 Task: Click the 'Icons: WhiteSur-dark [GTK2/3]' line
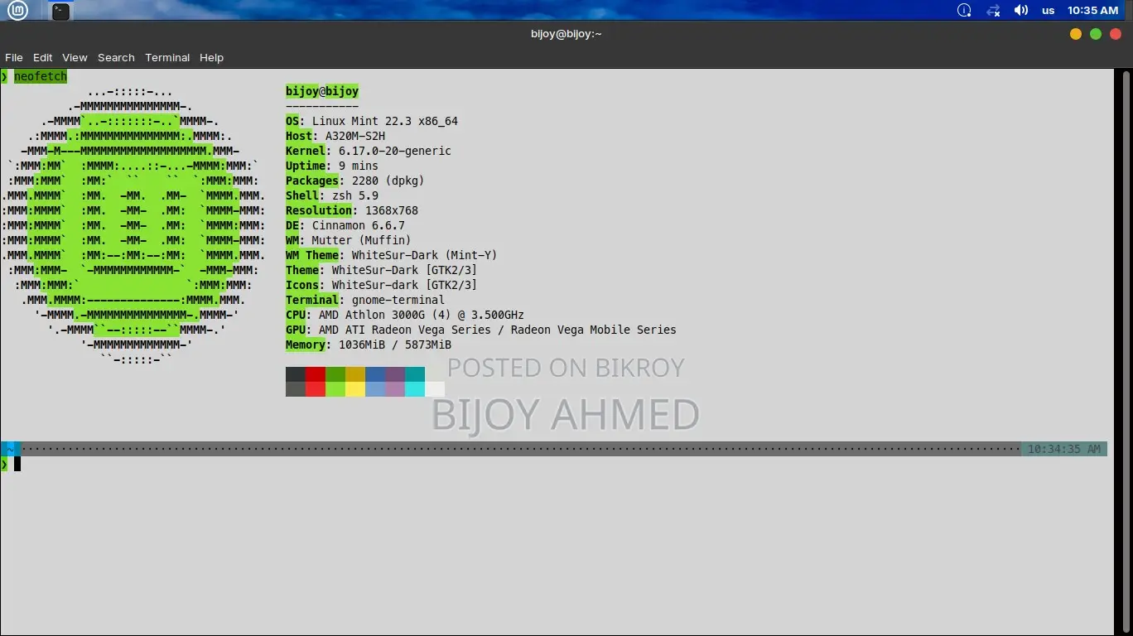coord(382,285)
